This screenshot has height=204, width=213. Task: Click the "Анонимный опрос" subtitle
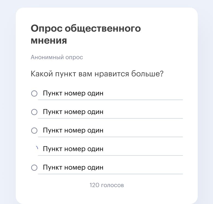point(57,57)
